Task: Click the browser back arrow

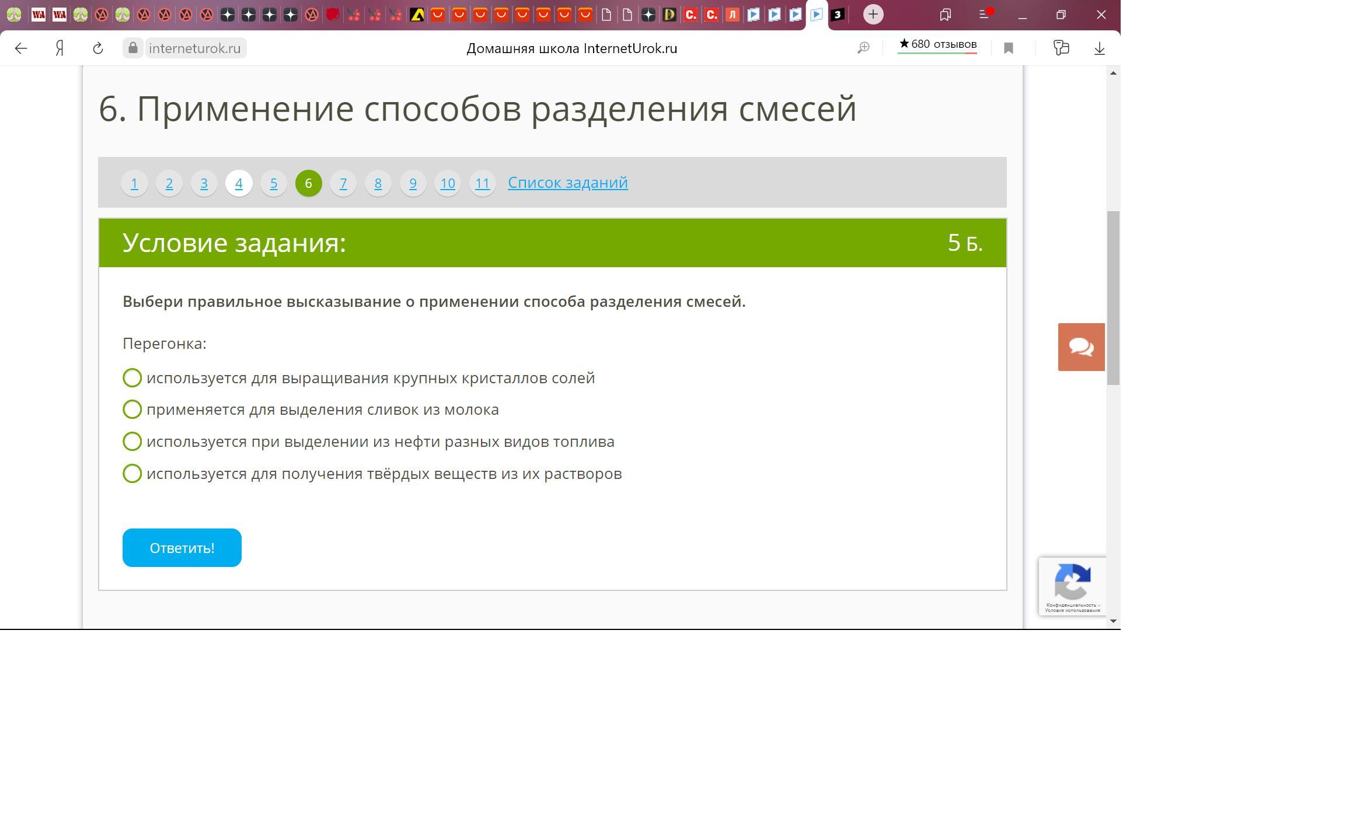Action: pyautogui.click(x=21, y=48)
